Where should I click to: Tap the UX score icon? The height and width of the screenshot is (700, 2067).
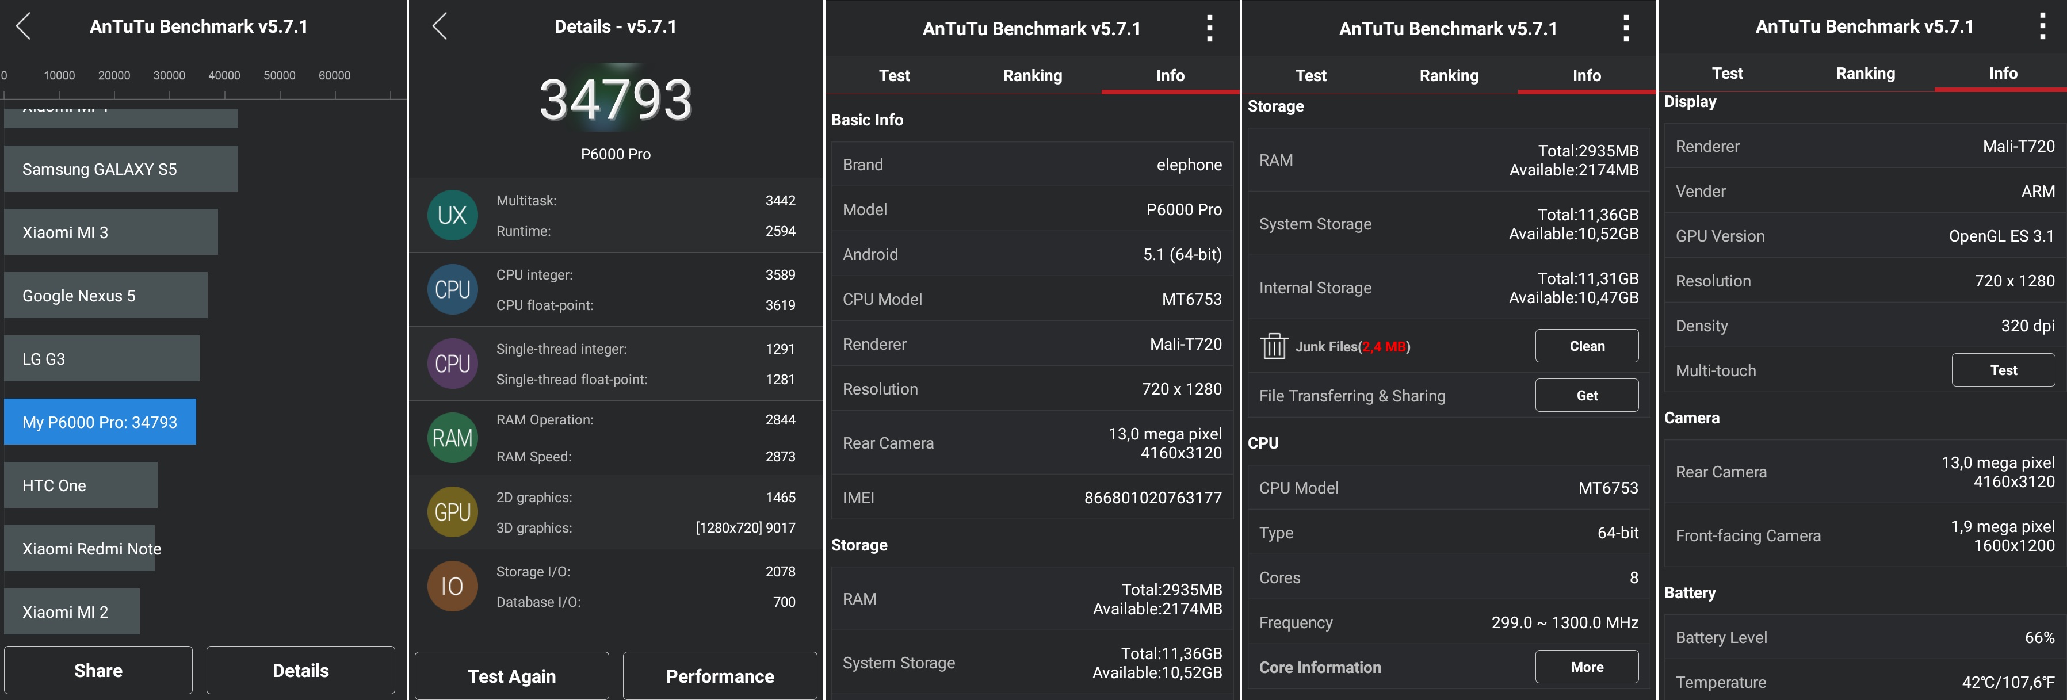pyautogui.click(x=453, y=215)
